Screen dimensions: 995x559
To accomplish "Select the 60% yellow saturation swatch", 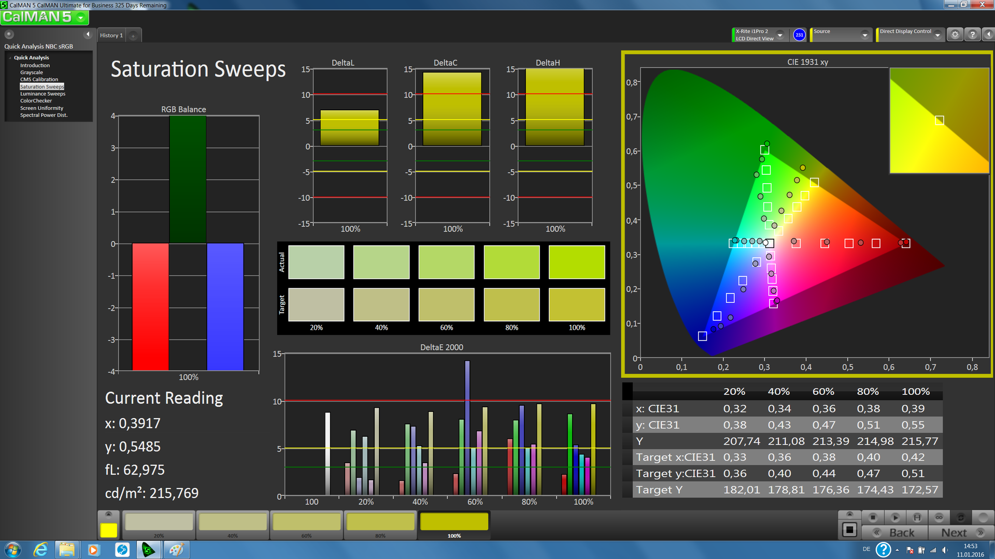I will pyautogui.click(x=306, y=523).
